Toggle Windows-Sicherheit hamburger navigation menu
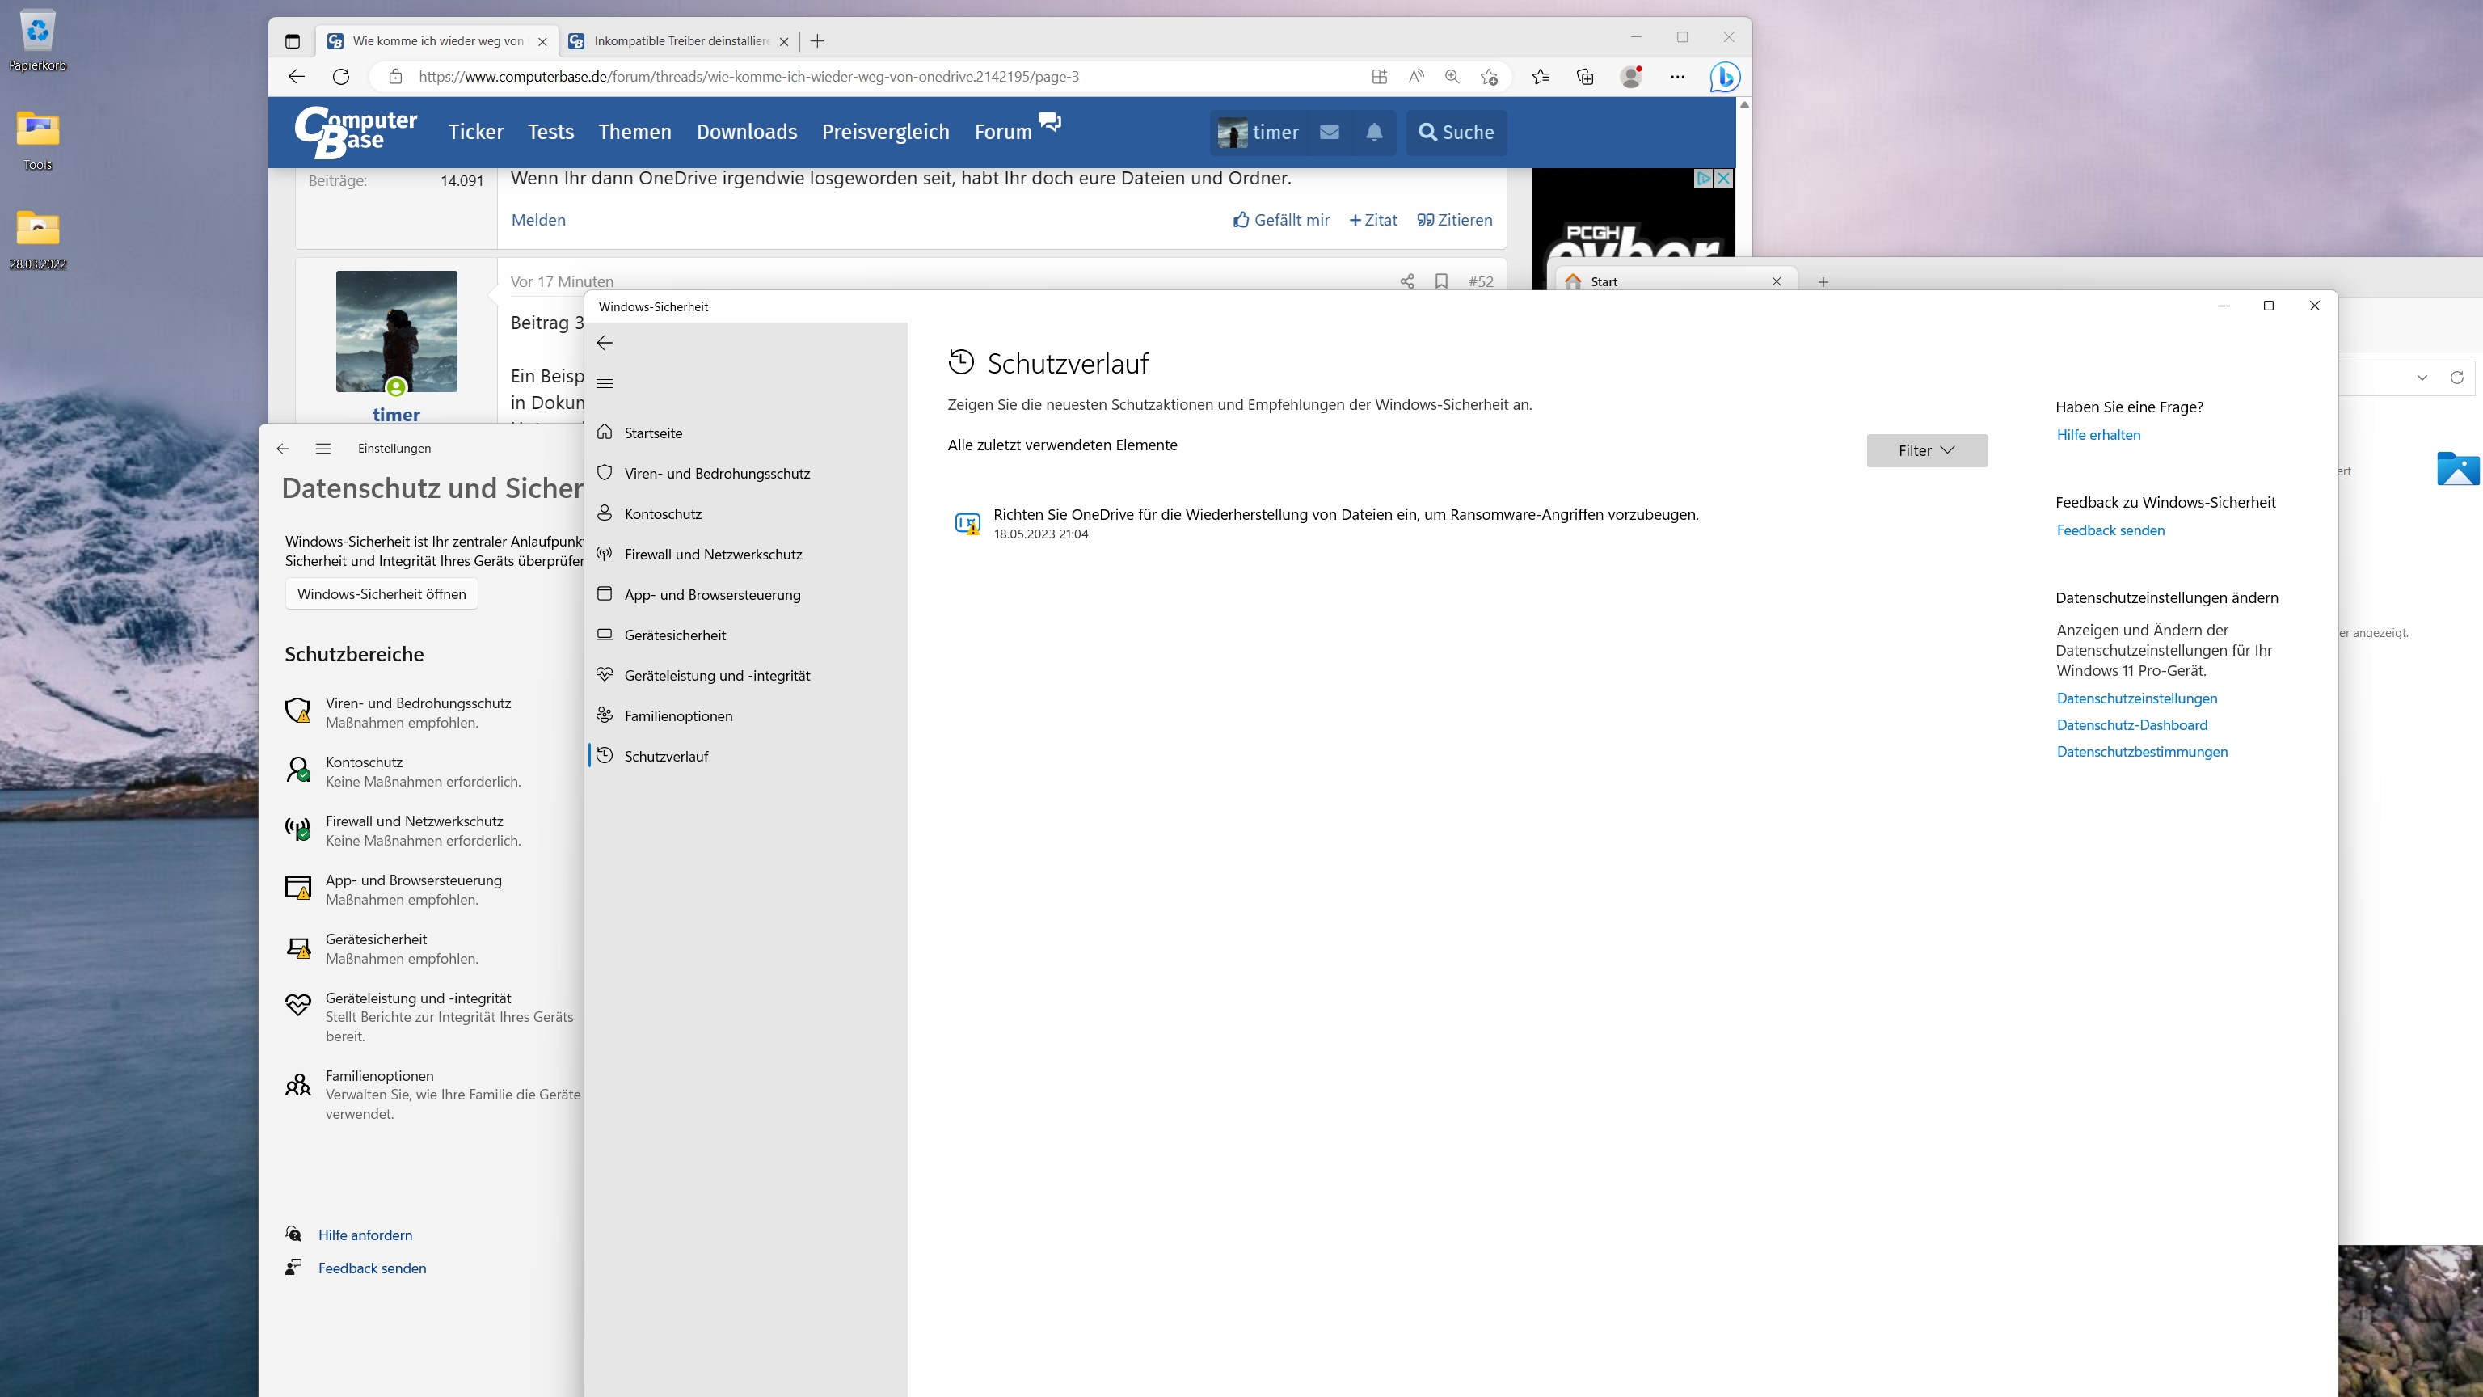This screenshot has width=2483, height=1397. (x=605, y=384)
